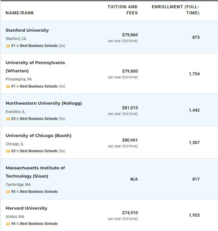Viewport: 218px width, 231px height.
Task: Select Harvard's 1,953 enrollment figure
Action: click(x=194, y=215)
